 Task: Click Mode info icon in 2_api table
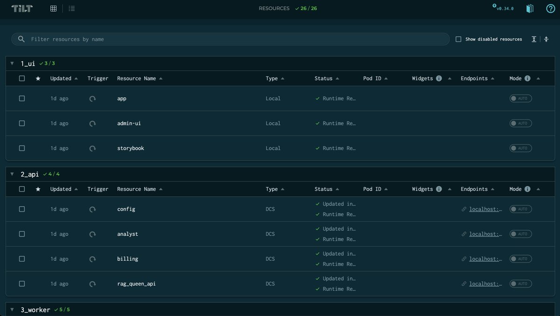coord(527,189)
